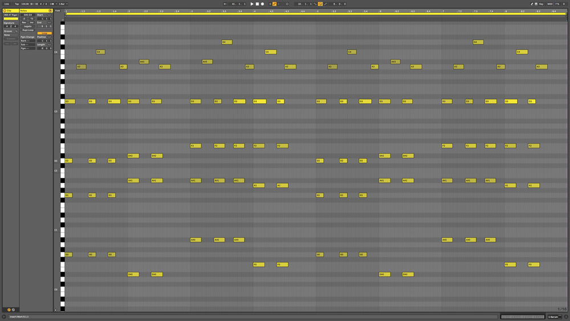Viewport: 570px width, 321px height.
Task: Click the headphone preview icon above piano keys
Action: click(x=63, y=21)
